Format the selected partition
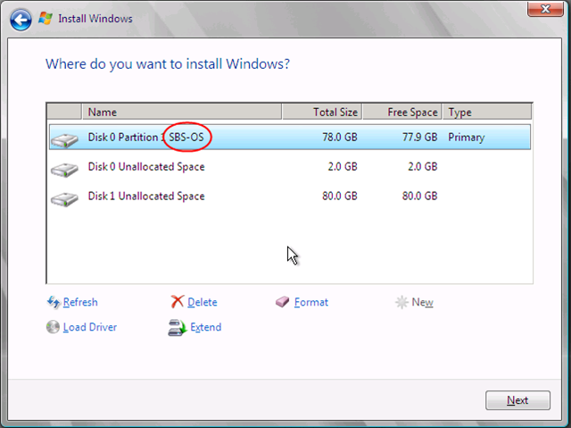571x428 pixels. click(311, 302)
